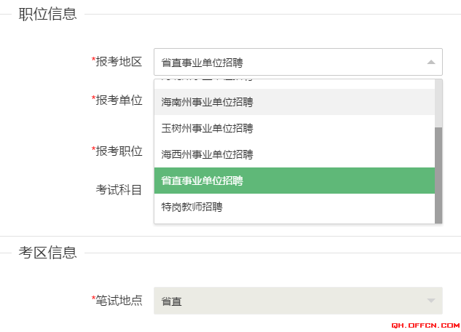Click the 考试科目 field label
The image size is (461, 332).
[119, 190]
